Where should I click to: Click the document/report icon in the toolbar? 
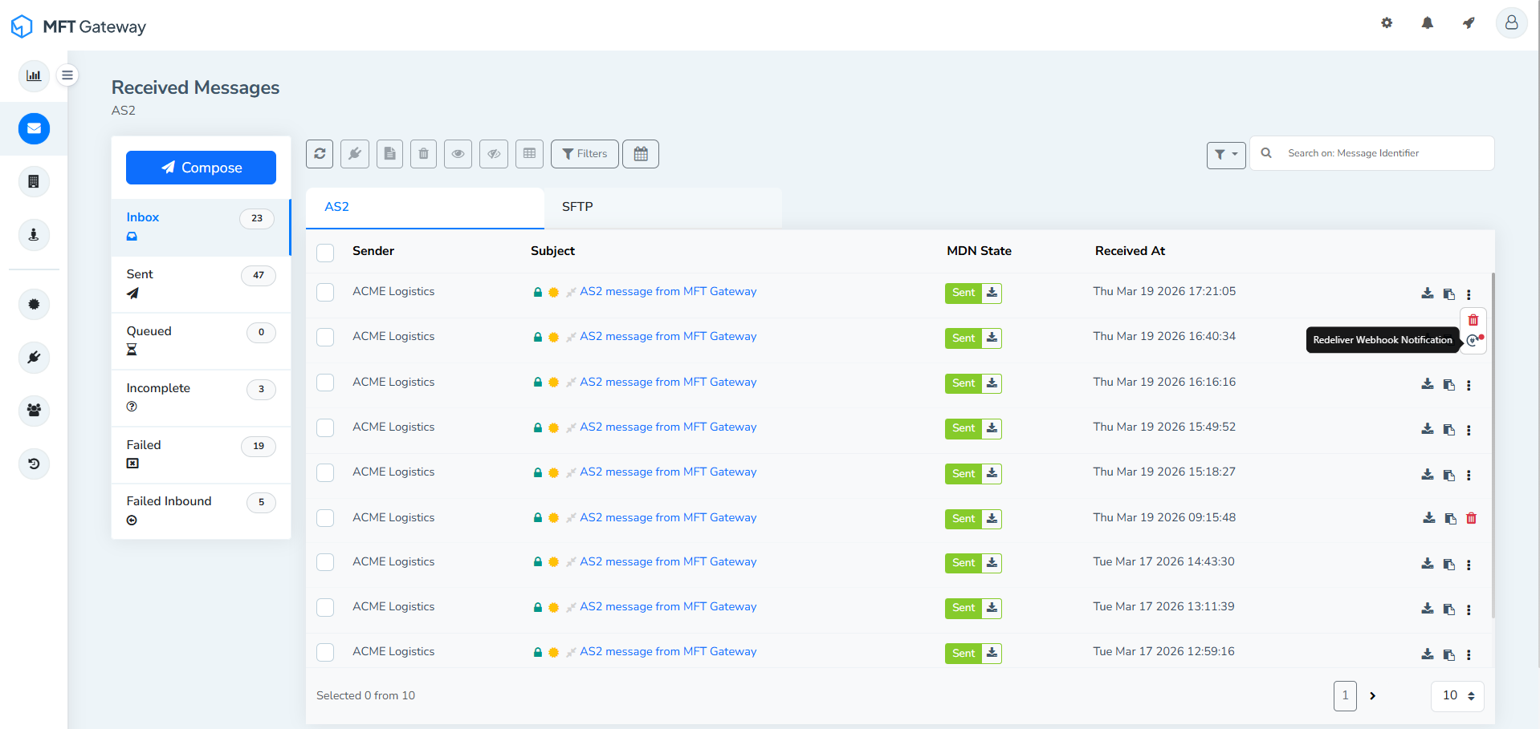pyautogui.click(x=389, y=153)
